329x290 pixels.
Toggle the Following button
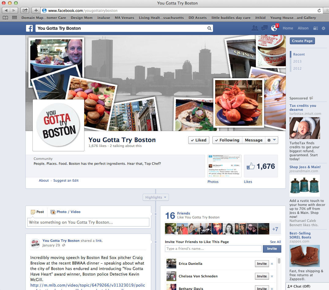(227, 140)
